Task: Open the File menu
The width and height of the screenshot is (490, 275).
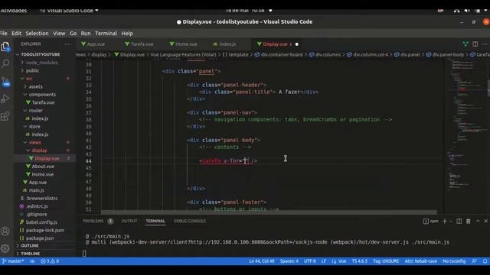Action: (3, 34)
